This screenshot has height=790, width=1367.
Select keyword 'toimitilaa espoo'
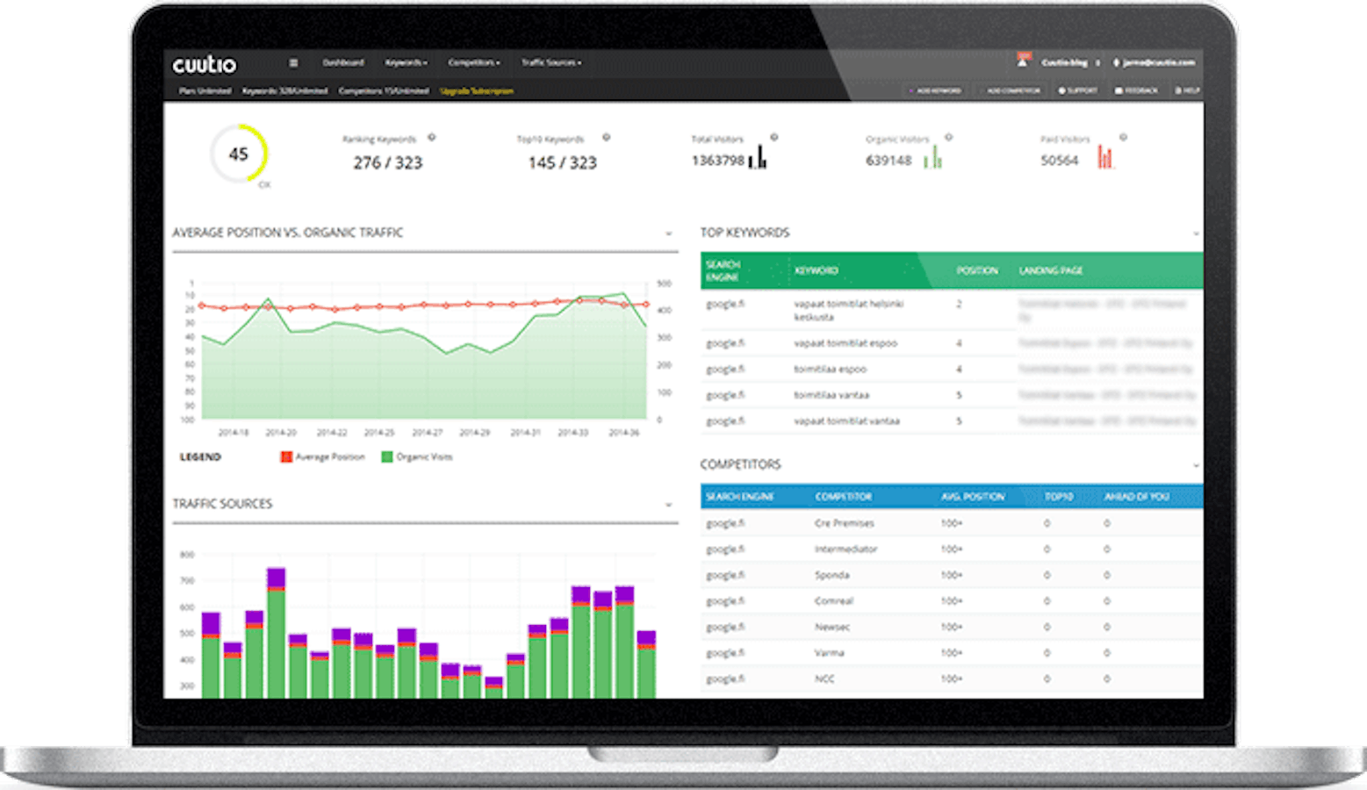(x=830, y=370)
